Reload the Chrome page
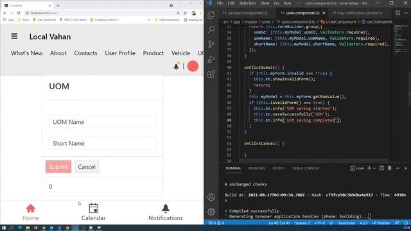Image resolution: width=411 pixels, height=231 pixels. pyautogui.click(x=19, y=13)
